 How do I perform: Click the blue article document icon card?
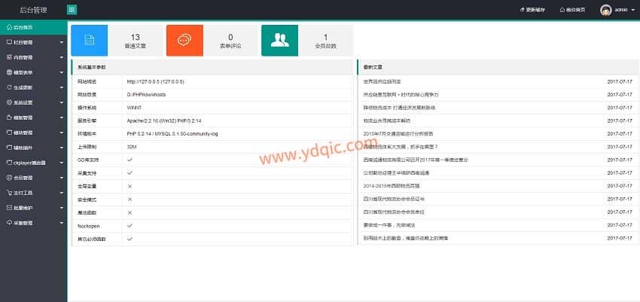90,41
